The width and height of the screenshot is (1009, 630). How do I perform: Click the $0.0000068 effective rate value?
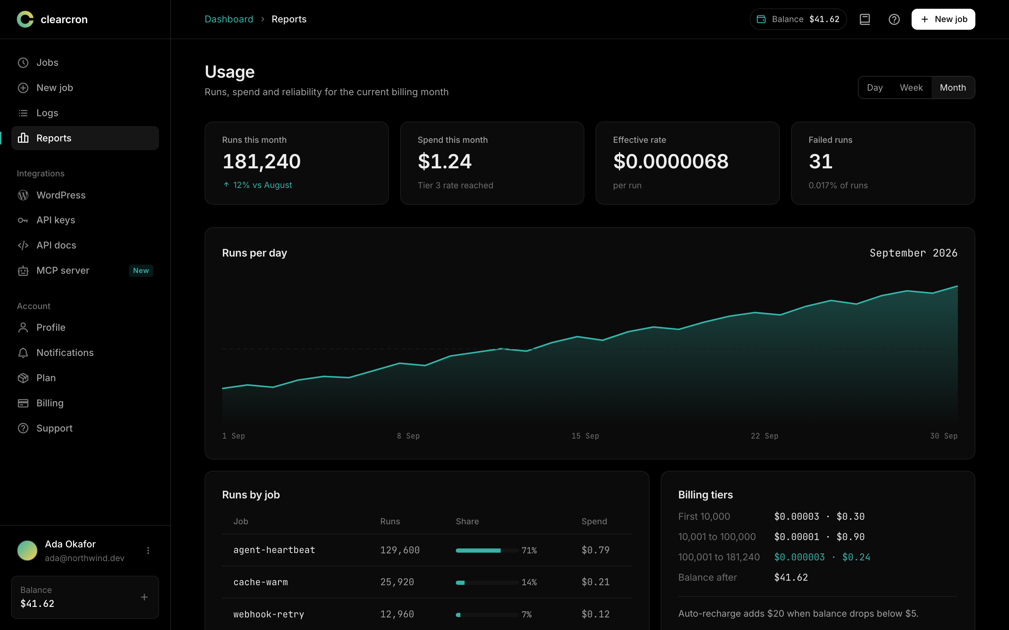[x=671, y=161]
